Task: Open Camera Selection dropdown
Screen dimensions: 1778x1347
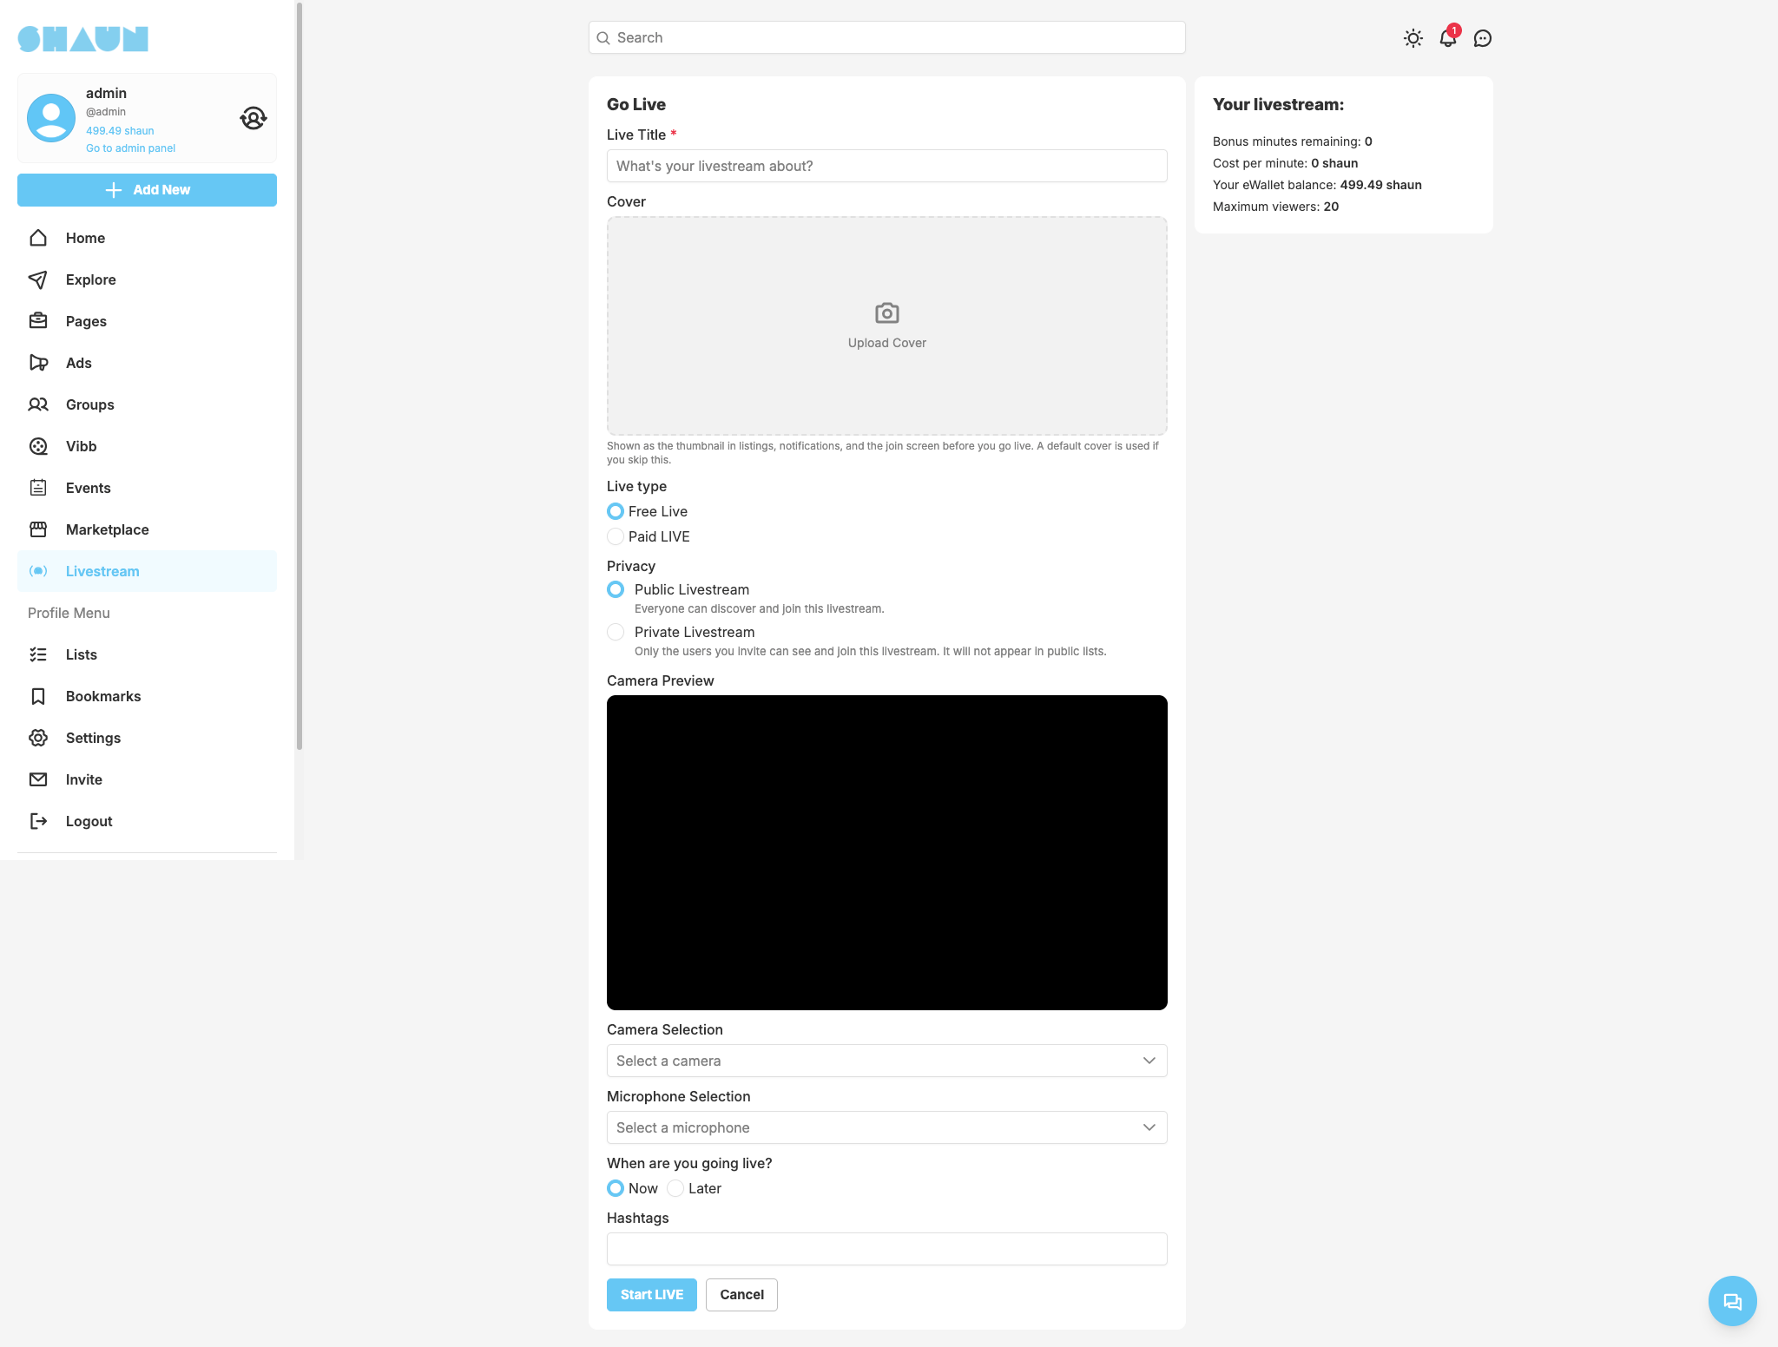Action: (x=886, y=1061)
